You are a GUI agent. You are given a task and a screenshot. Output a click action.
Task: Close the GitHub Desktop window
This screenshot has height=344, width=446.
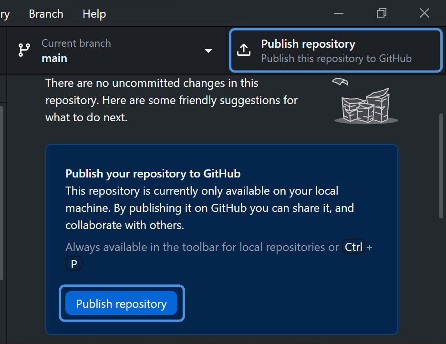(x=424, y=13)
